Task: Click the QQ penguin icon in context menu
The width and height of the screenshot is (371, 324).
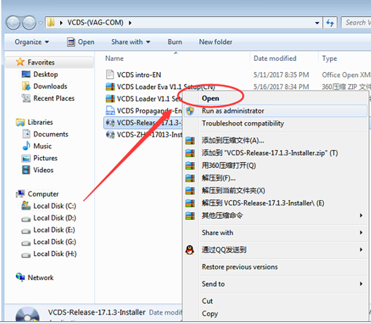Action: (190, 250)
